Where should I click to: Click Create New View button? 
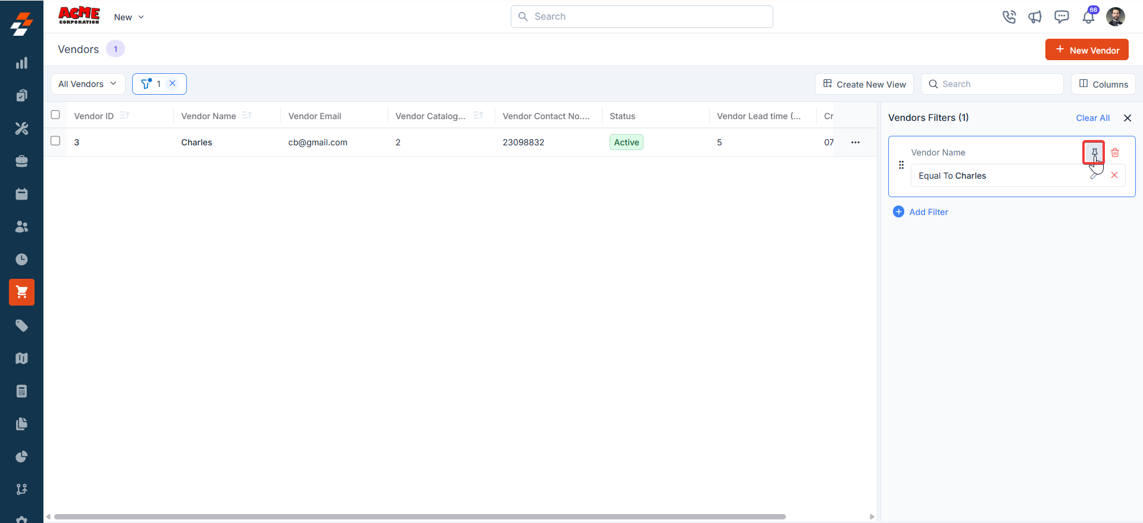864,84
